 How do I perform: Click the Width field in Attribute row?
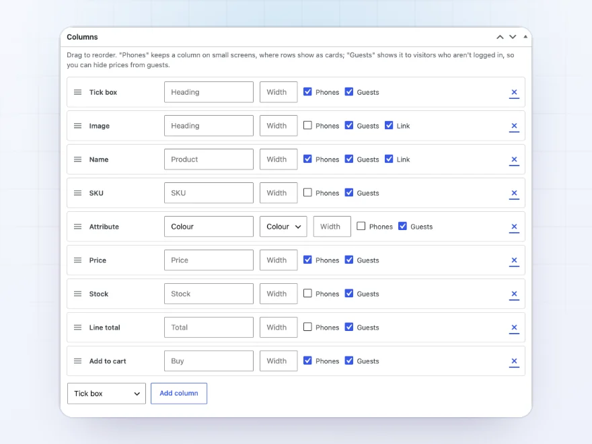coord(332,227)
